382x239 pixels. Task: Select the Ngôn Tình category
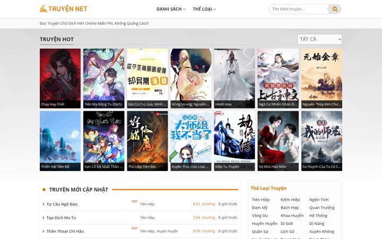(319, 200)
